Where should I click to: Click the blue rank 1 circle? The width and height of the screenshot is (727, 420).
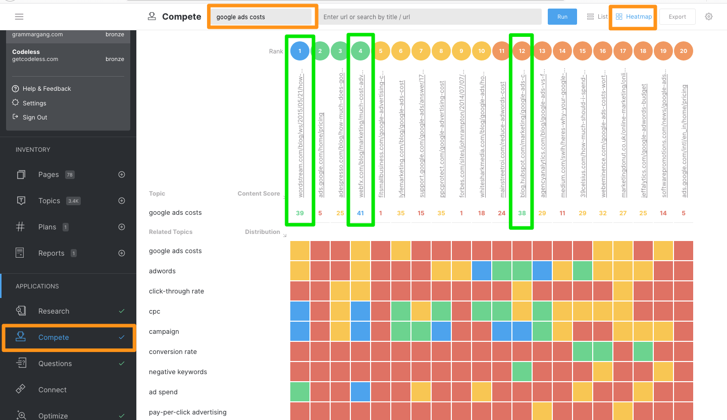pyautogui.click(x=300, y=51)
